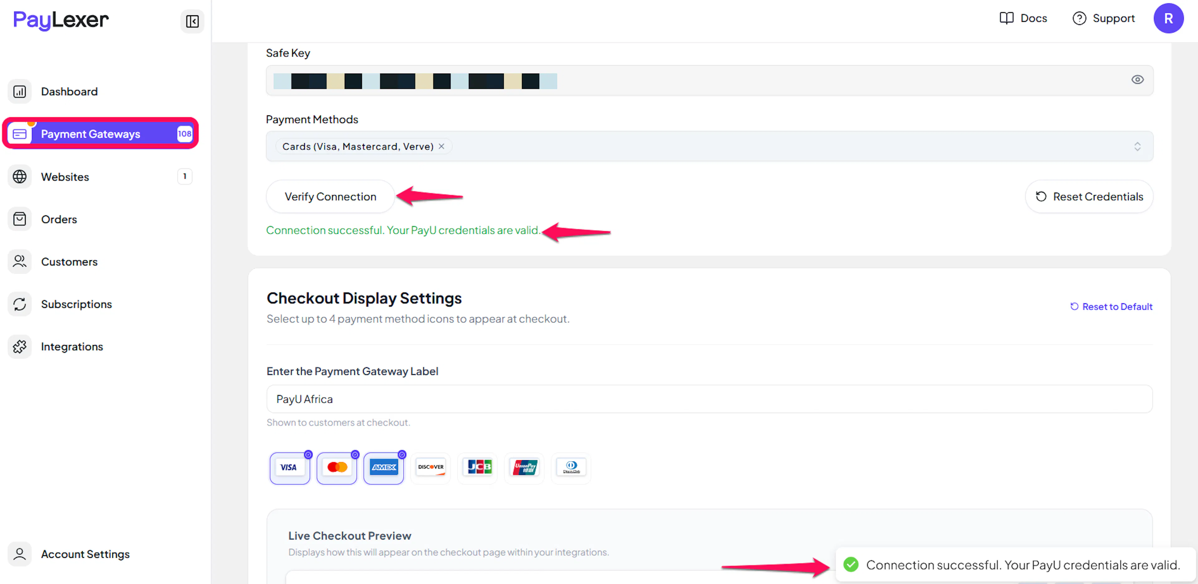Deselect the Visa card icon

pyautogui.click(x=290, y=468)
